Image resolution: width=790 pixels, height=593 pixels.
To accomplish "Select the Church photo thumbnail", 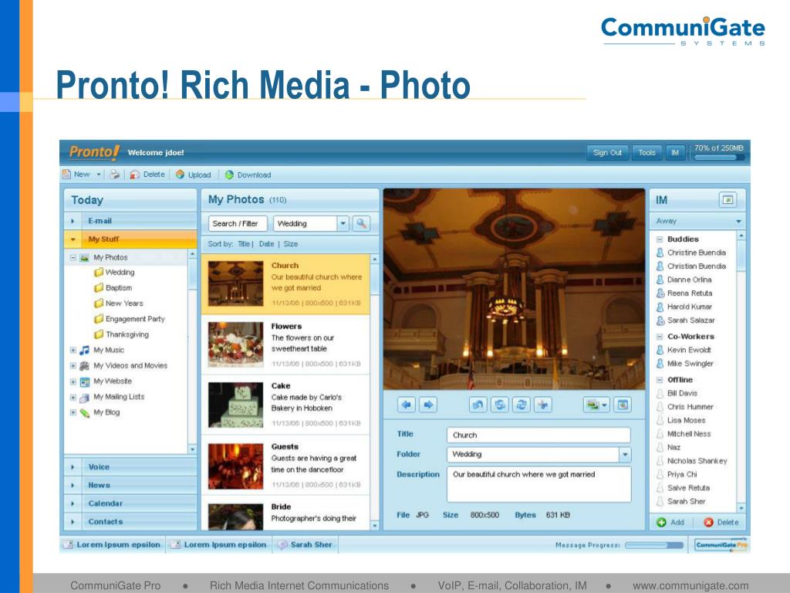I will [236, 284].
